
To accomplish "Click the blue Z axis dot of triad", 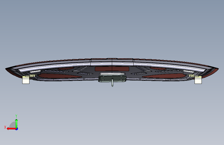I will click(x=17, y=129).
